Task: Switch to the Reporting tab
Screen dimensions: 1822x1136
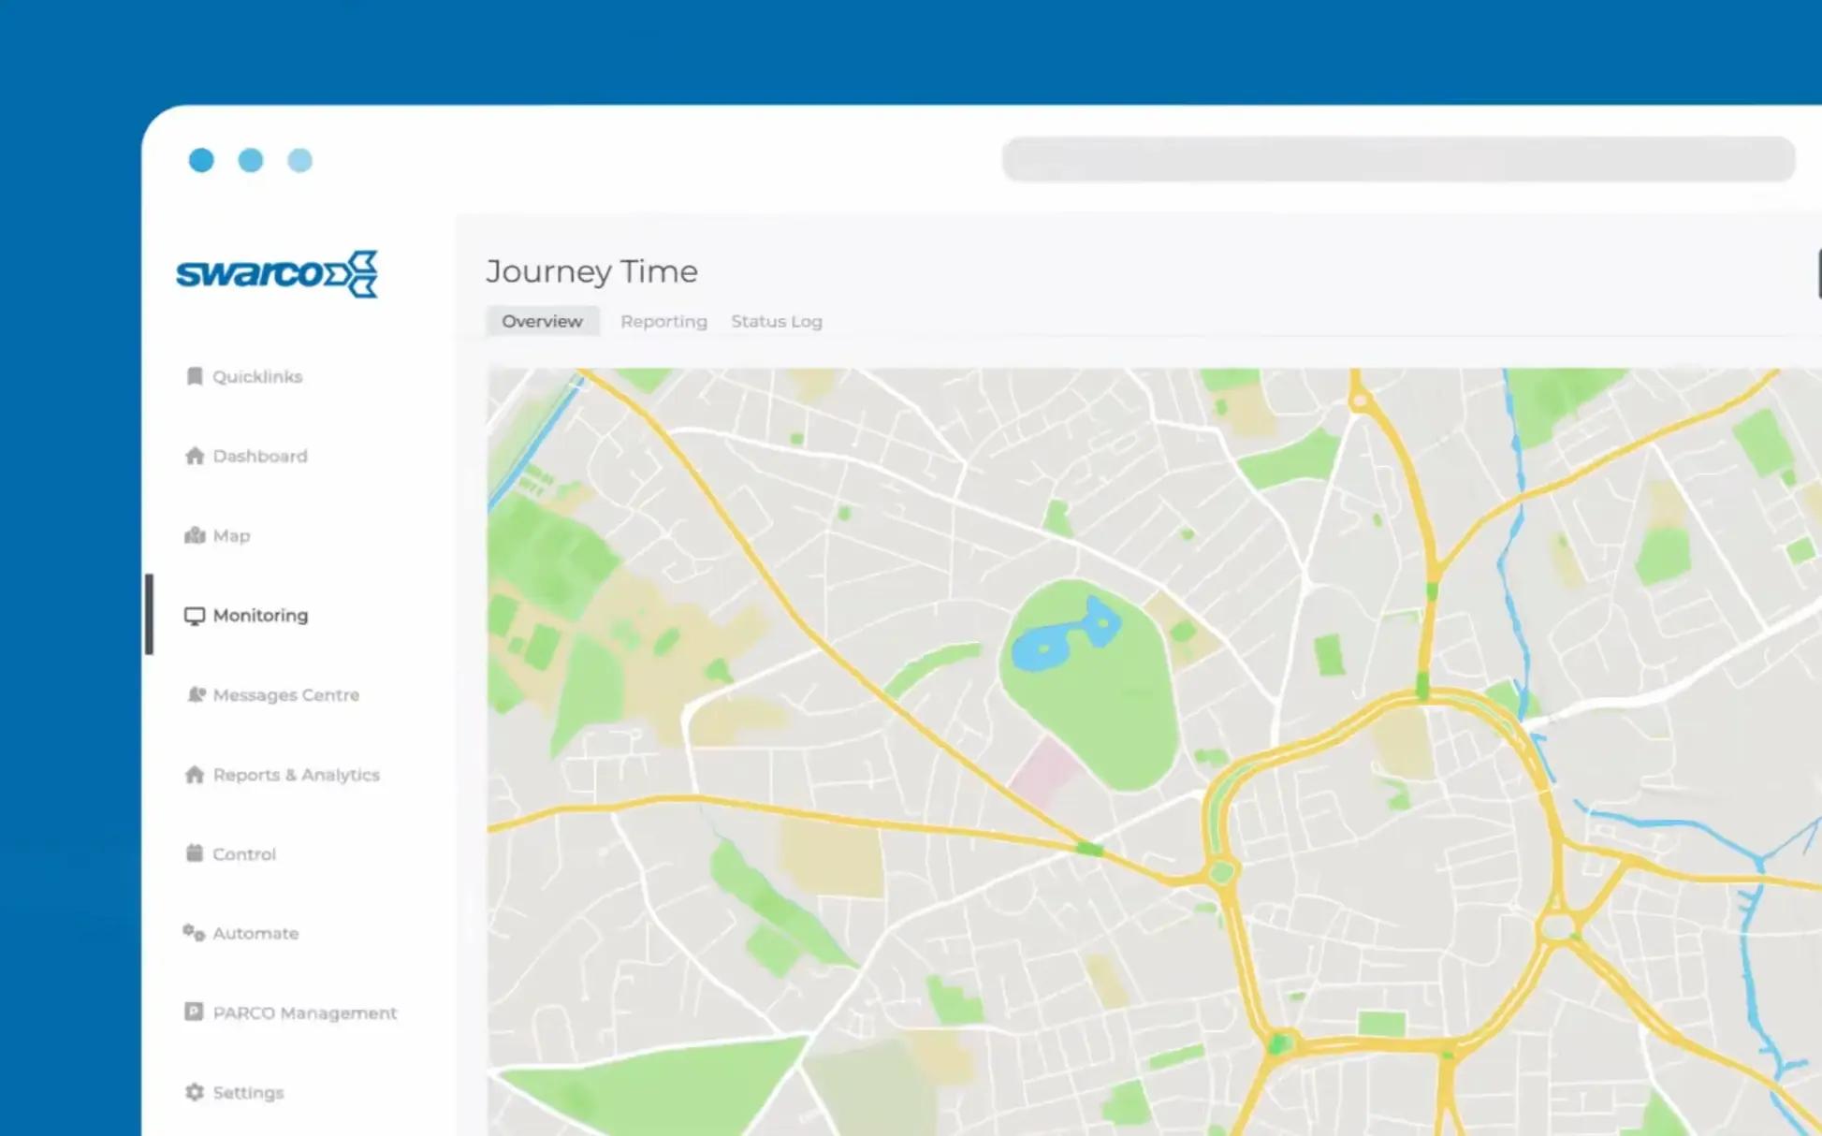Action: 663,321
